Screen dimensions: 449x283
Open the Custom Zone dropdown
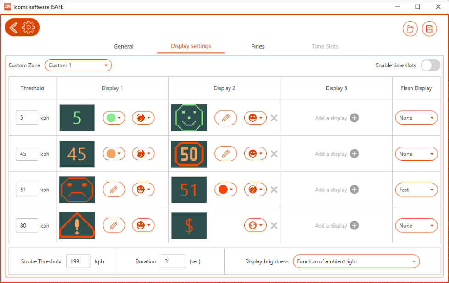tap(78, 65)
